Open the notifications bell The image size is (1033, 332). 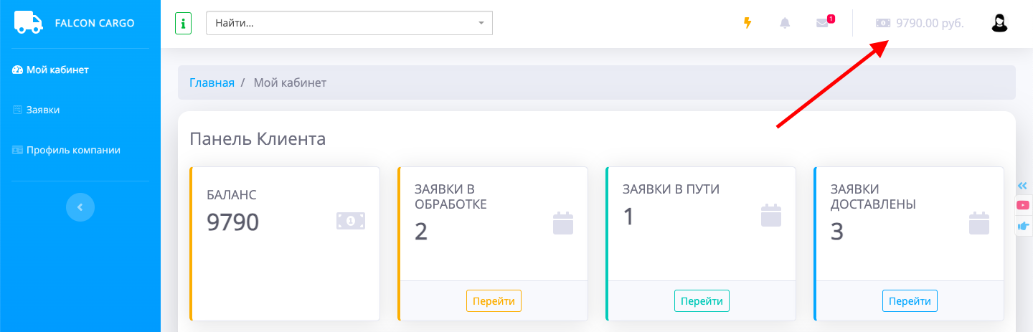tap(785, 23)
